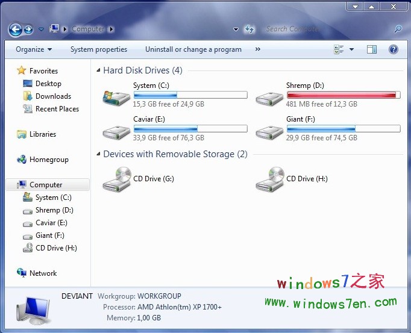Open CD Drive (H:) icon
The height and width of the screenshot is (333, 411).
tap(269, 179)
